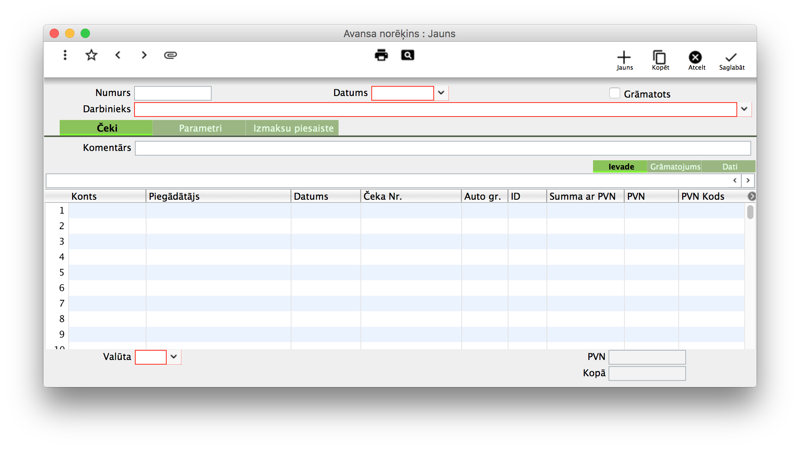Click into the Komentārs field
This screenshot has height=449, width=800.
443,148
